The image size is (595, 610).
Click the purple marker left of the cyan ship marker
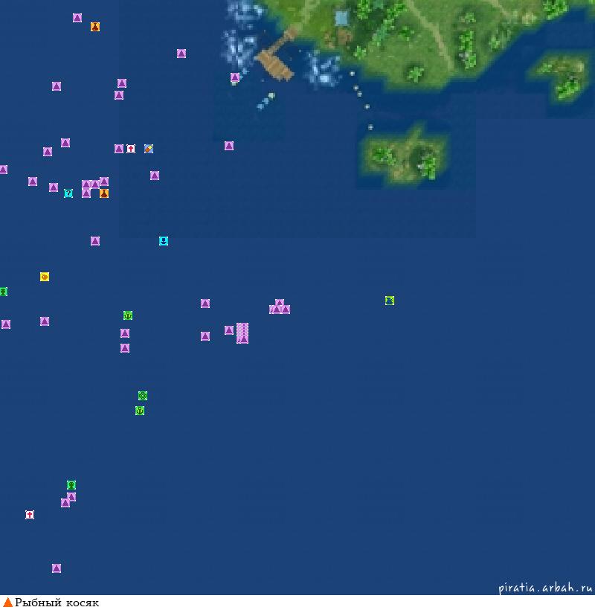click(x=95, y=241)
